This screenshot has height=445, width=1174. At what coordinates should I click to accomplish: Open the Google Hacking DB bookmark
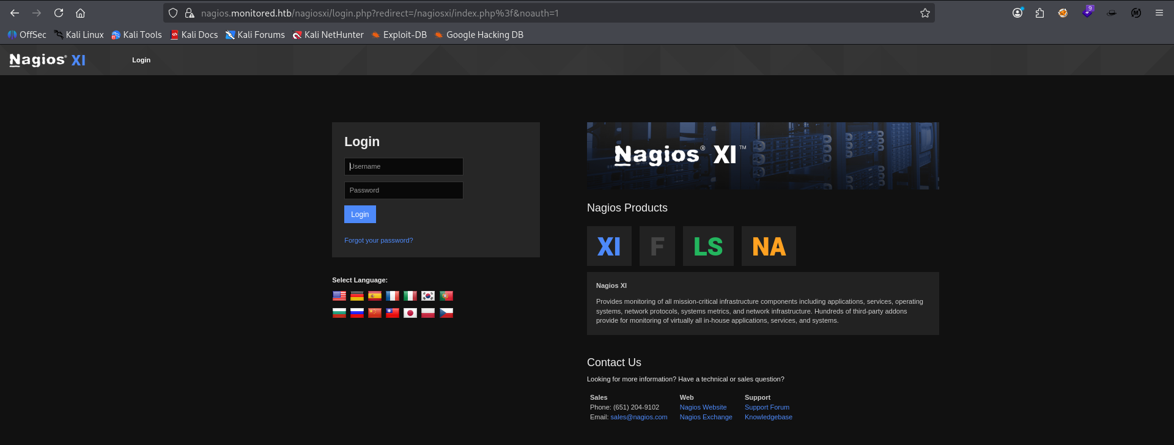click(x=479, y=35)
